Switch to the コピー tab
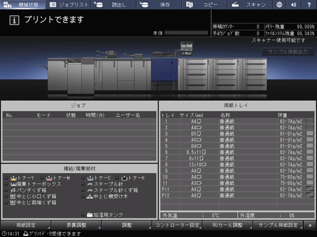 [205, 4]
